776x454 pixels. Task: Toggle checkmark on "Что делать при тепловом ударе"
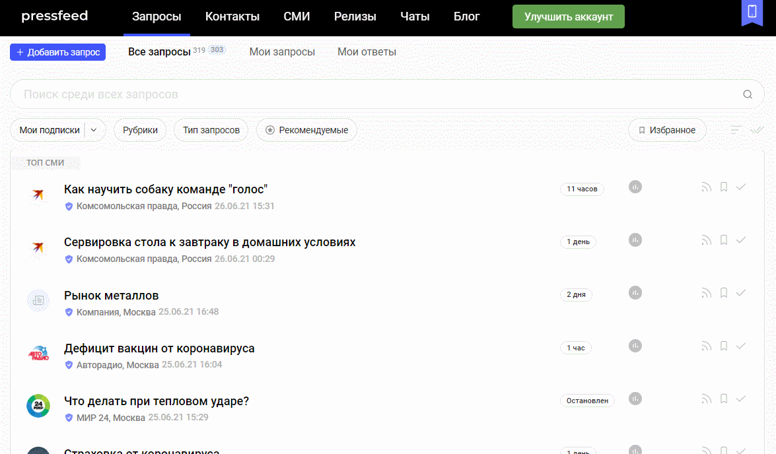pyautogui.click(x=740, y=399)
